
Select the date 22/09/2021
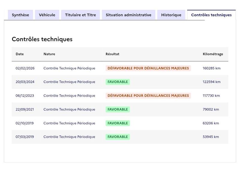tap(25, 109)
